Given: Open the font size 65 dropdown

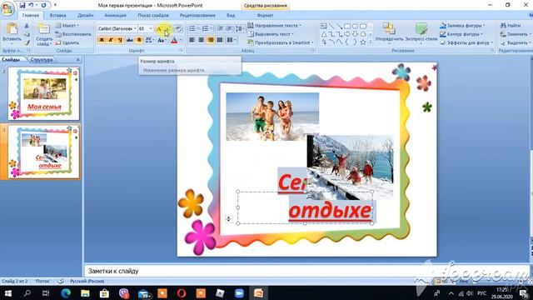Looking at the screenshot, I should [x=151, y=29].
